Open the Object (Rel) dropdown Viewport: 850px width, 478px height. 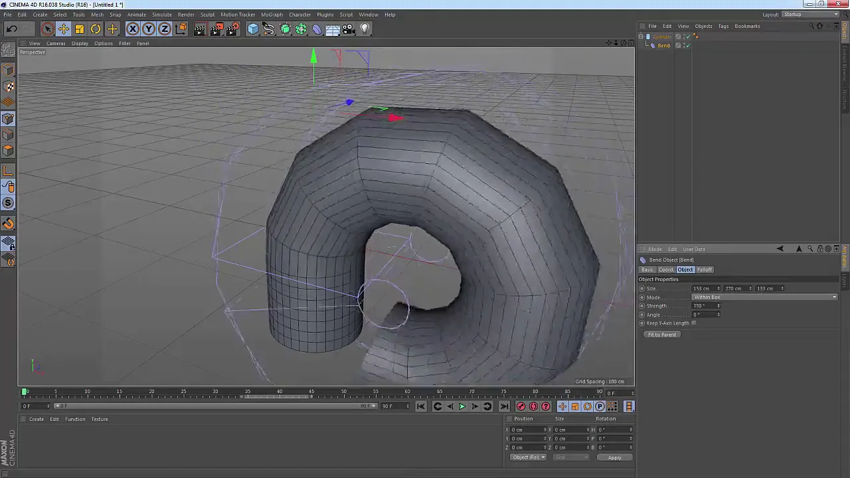click(x=528, y=457)
